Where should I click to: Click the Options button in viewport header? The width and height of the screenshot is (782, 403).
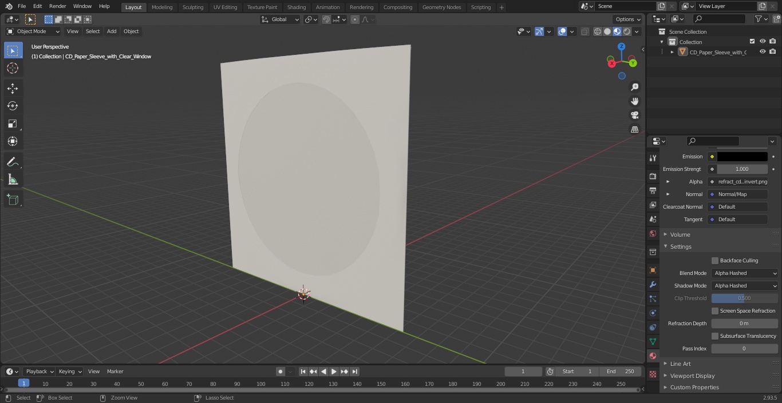point(628,19)
